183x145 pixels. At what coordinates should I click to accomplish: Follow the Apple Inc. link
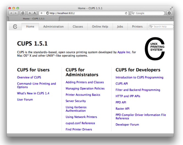[124, 52]
